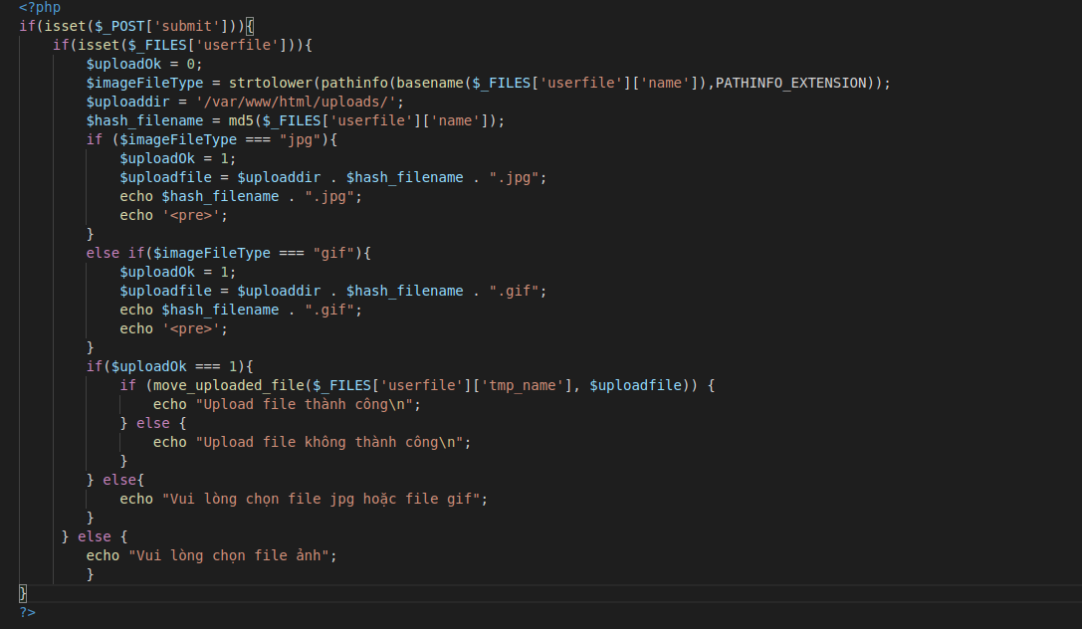
Task: Click the move_uploaded_file function name
Action: point(229,385)
